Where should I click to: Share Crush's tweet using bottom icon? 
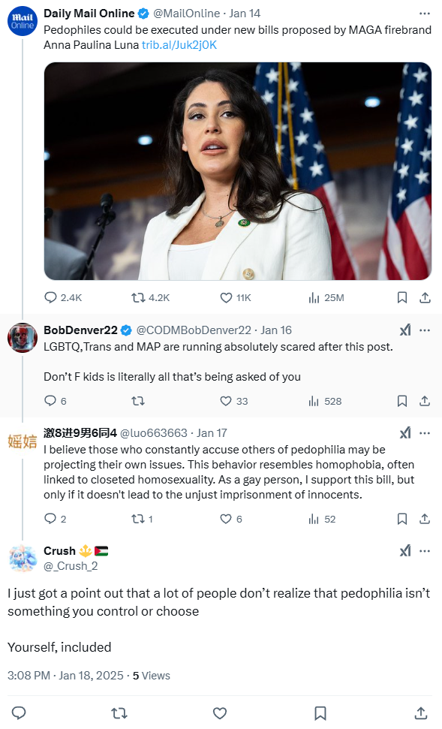(421, 712)
